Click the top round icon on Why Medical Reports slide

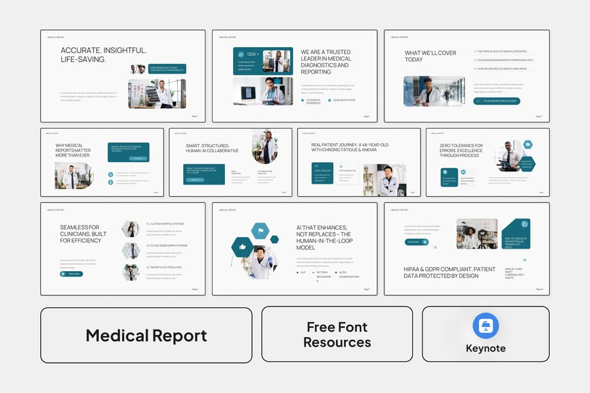111,174
